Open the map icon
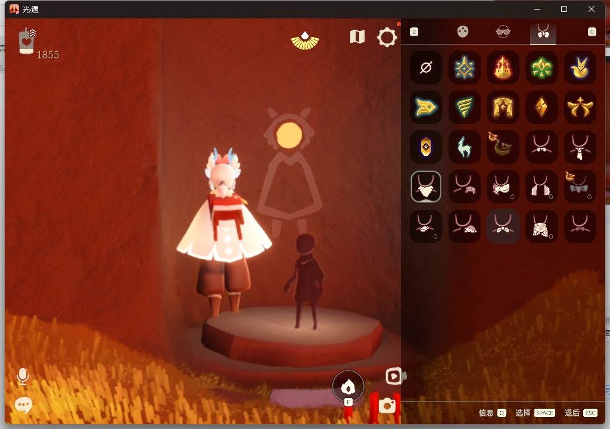Viewport: 610px width, 429px height. pos(357,36)
